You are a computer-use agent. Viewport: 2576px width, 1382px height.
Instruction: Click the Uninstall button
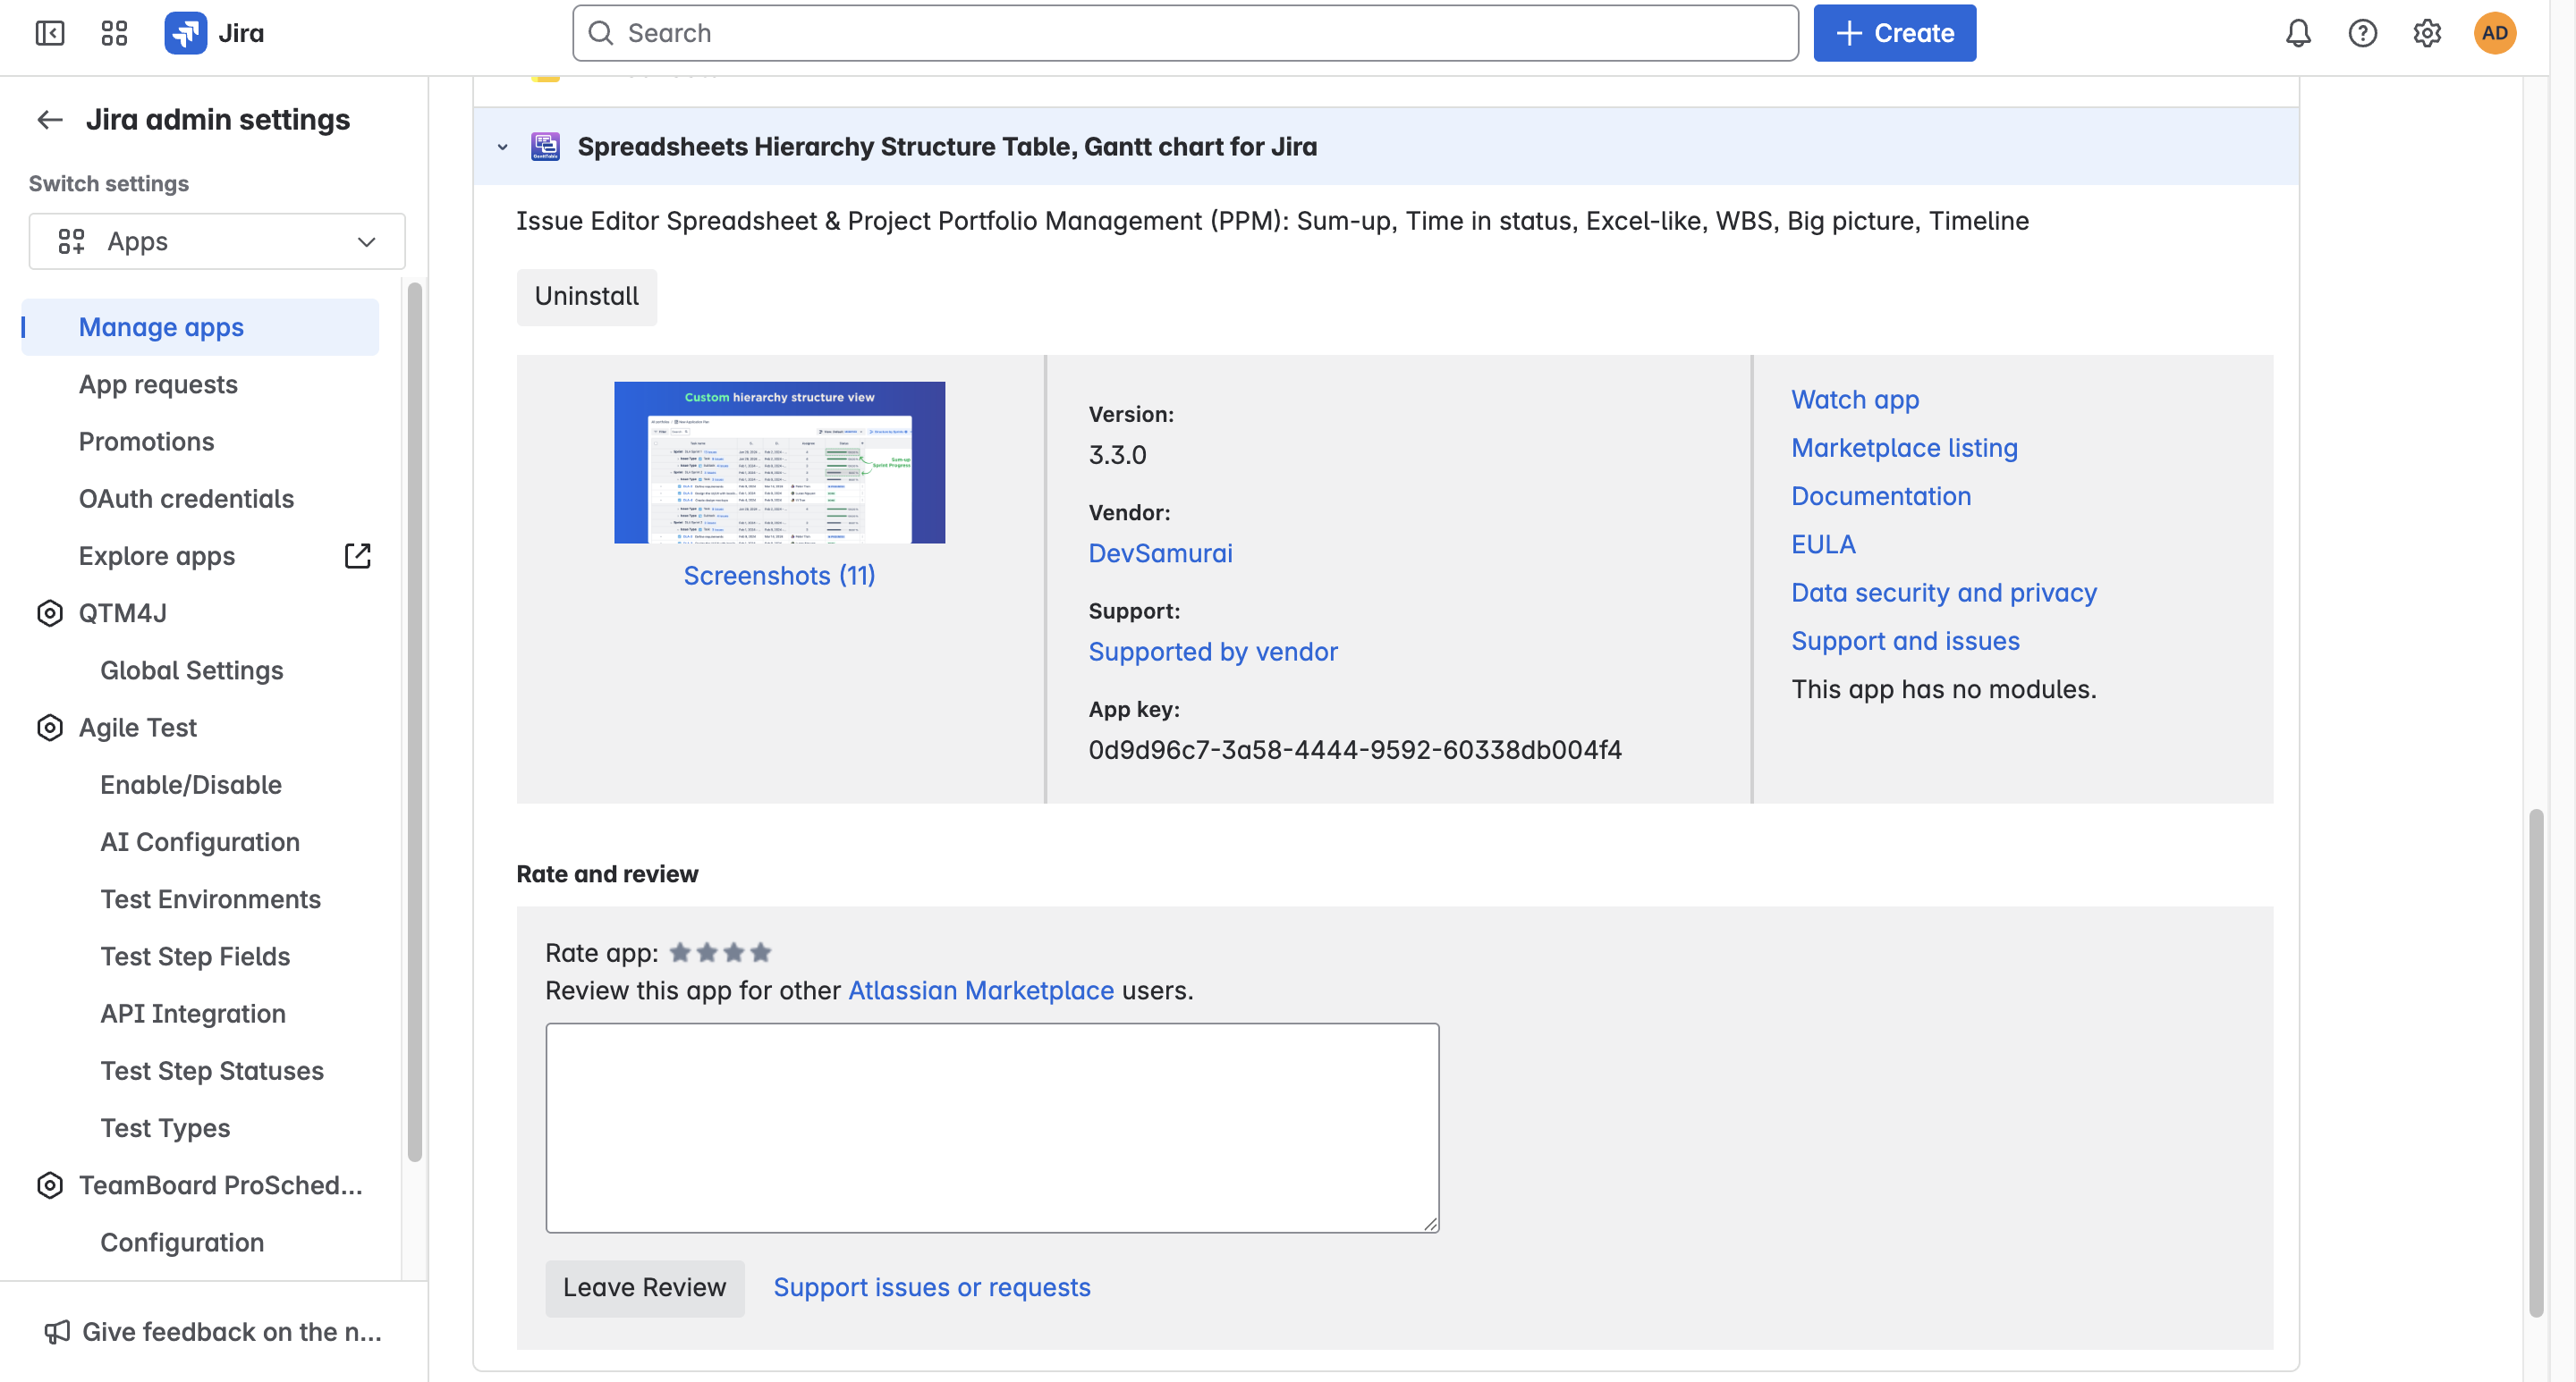(586, 296)
